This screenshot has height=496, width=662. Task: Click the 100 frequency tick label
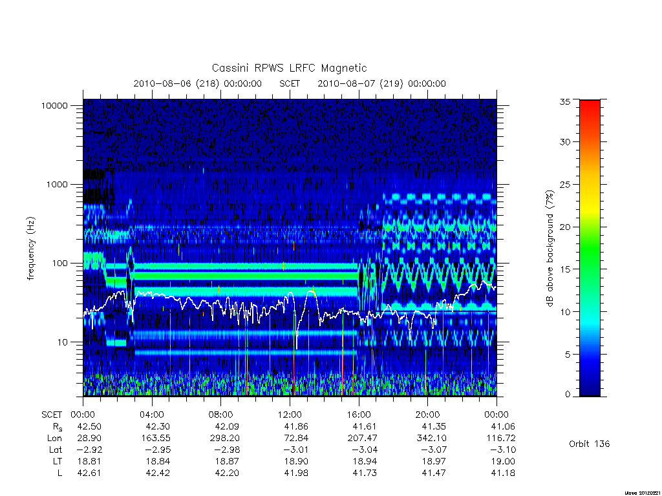click(59, 263)
